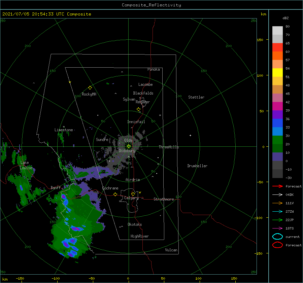Click the strong purple echo southwest of Okotoks
The image size is (303, 283).
click(x=77, y=229)
